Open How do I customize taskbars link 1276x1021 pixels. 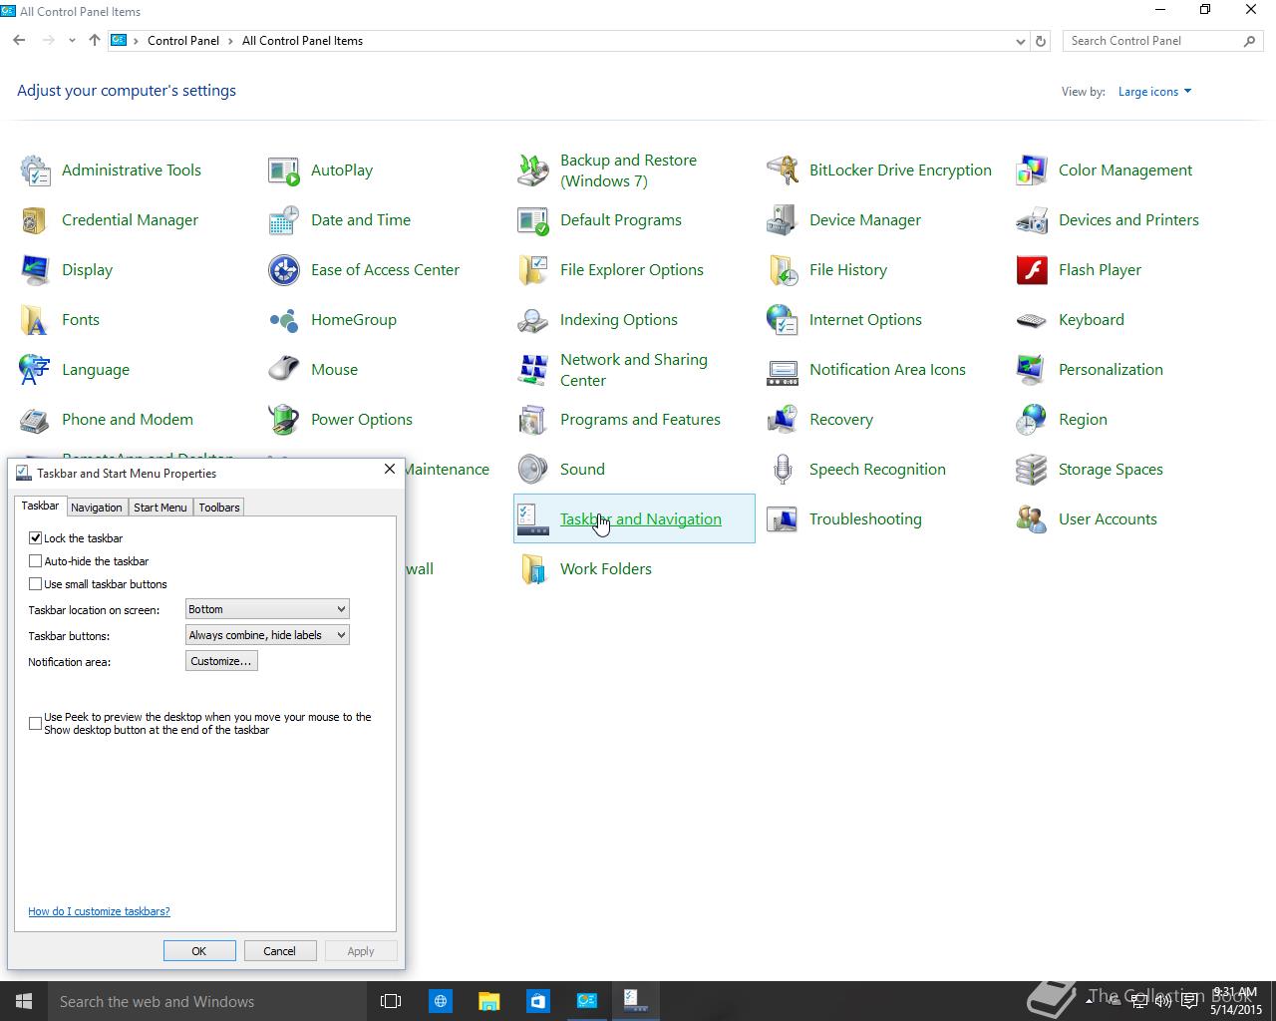tap(99, 911)
